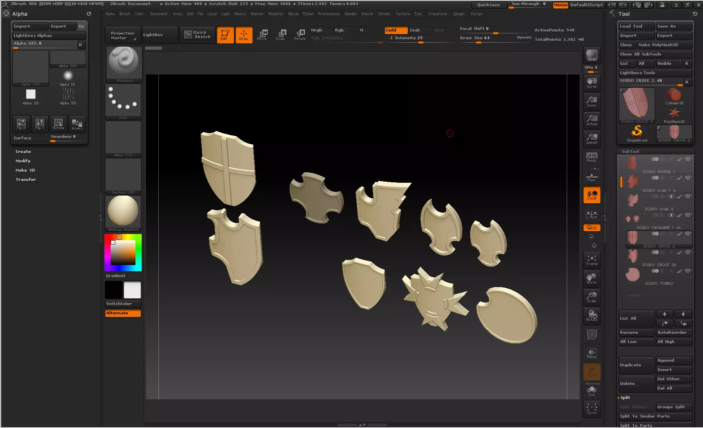The image size is (703, 428).
Task: Activate Draw mode button
Action: 244,35
